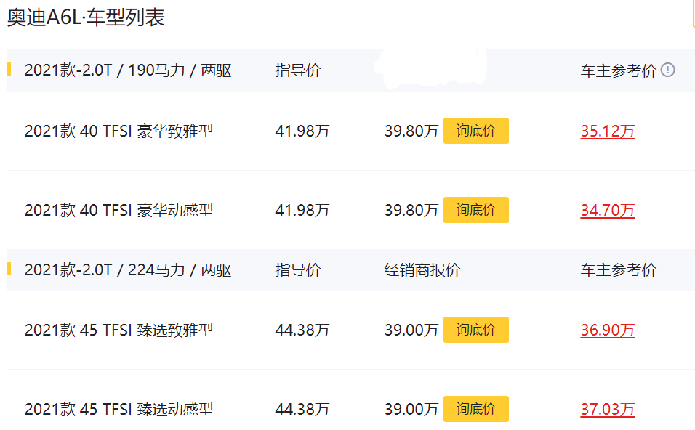Click the 经销商报价 column header
The width and height of the screenshot is (695, 430).
click(x=422, y=269)
